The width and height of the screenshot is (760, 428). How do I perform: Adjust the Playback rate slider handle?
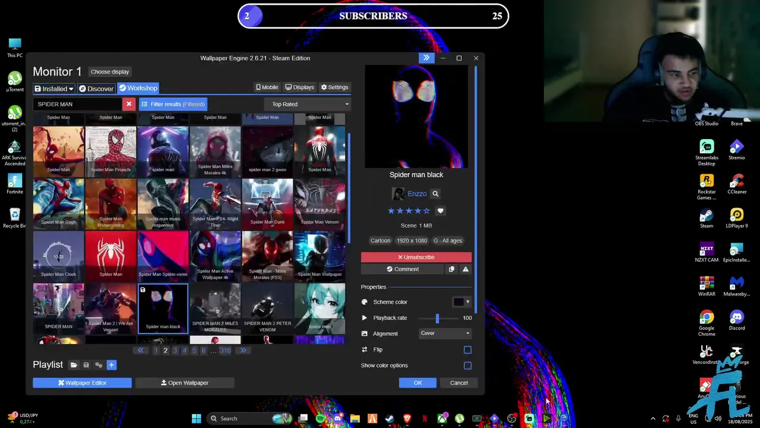[437, 318]
